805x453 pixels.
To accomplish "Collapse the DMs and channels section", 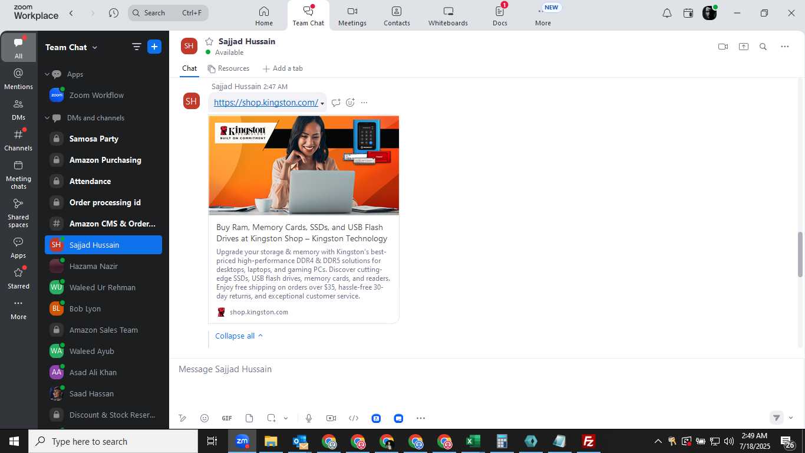I will coord(47,118).
